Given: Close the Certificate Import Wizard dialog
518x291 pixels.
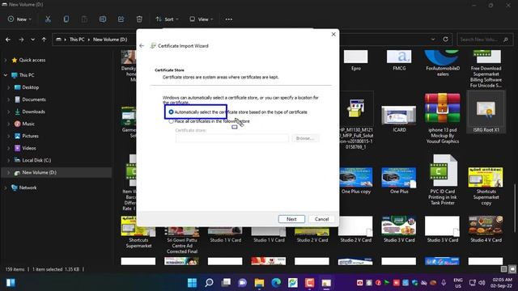Looking at the screenshot, I should coord(333,34).
